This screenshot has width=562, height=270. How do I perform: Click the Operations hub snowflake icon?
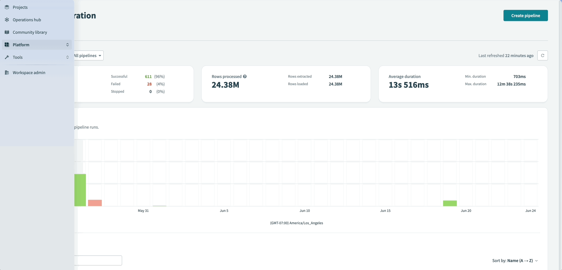click(7, 20)
